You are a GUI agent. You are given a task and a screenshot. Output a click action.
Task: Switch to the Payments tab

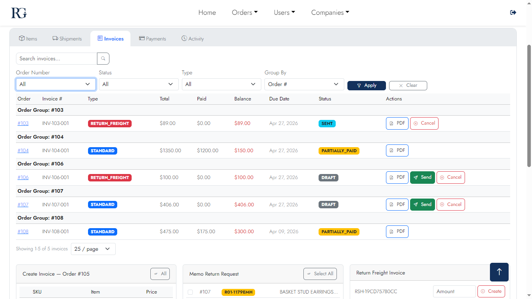coord(153,38)
